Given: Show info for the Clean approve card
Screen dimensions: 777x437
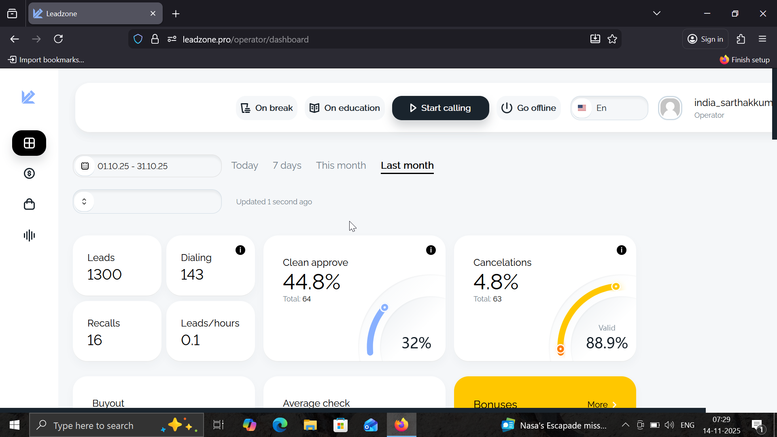Looking at the screenshot, I should 431,250.
